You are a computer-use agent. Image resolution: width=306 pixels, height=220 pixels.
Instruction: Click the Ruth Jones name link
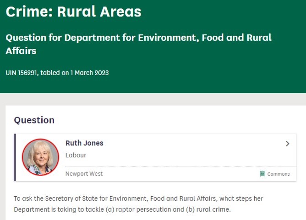(x=84, y=143)
